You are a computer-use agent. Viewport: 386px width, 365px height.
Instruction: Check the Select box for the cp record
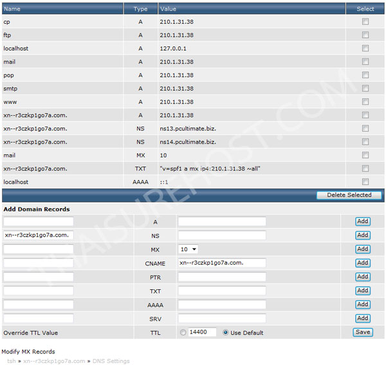(x=365, y=21)
